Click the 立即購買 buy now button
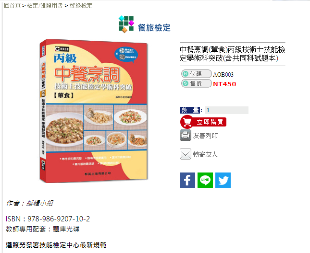This screenshot has width=310, height=253. click(203, 122)
